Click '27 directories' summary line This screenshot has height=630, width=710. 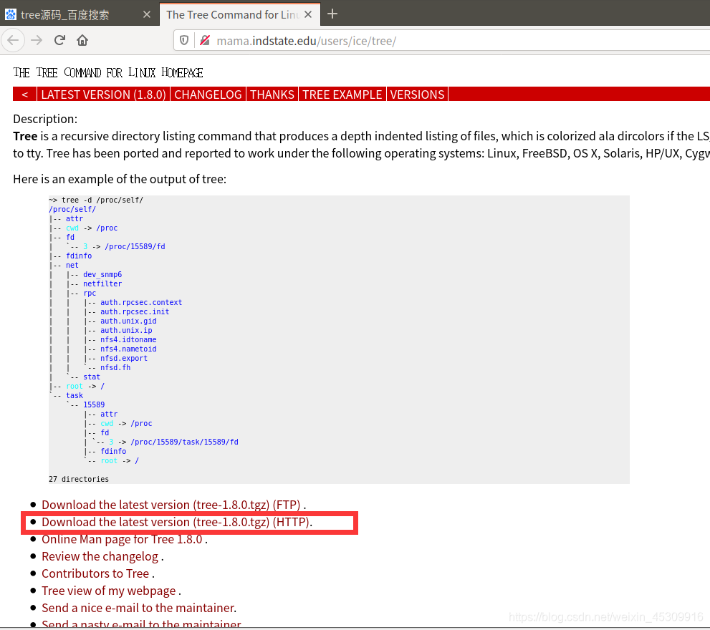point(79,479)
